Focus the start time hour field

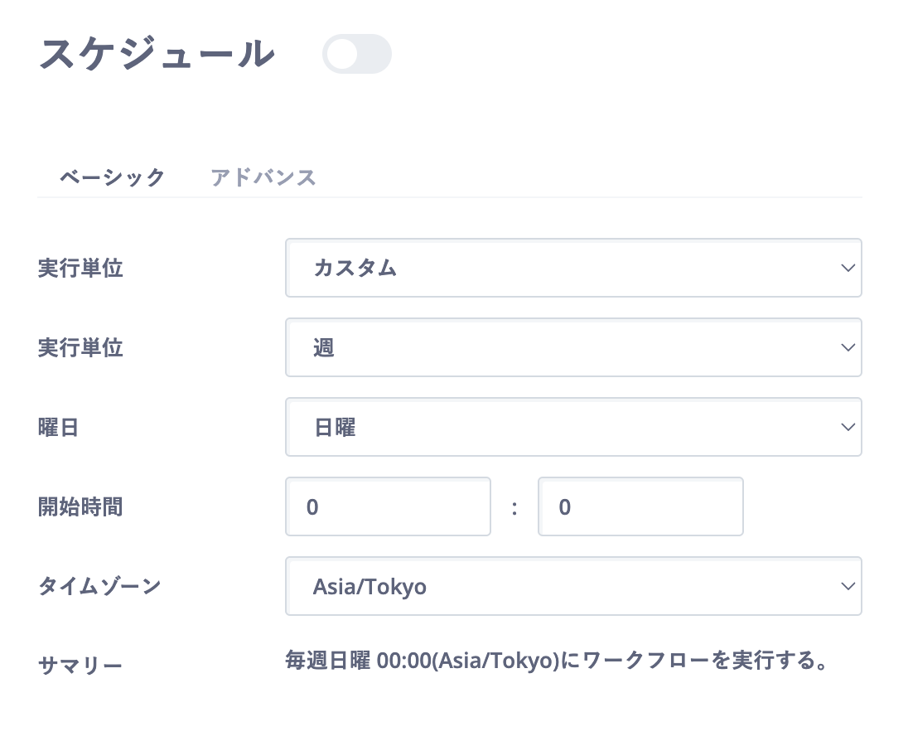[388, 506]
